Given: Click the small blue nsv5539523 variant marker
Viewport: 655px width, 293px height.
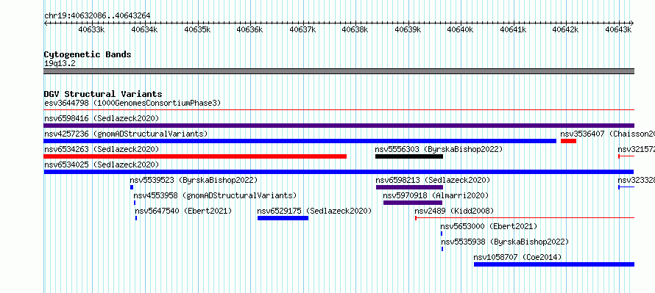Looking at the screenshot, I should (132, 187).
